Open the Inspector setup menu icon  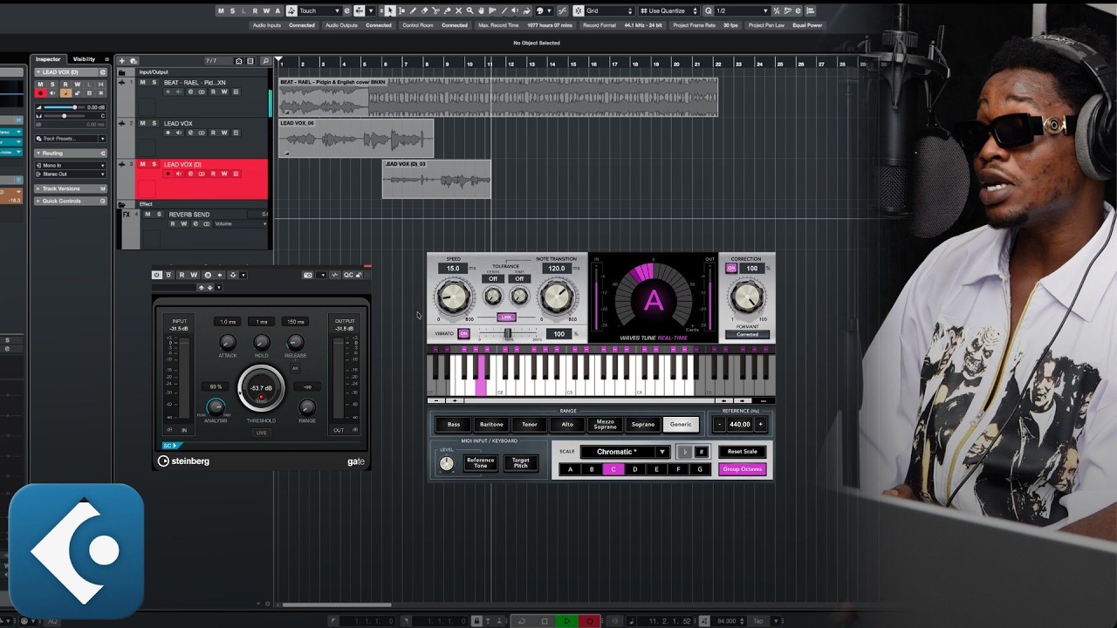[x=106, y=59]
